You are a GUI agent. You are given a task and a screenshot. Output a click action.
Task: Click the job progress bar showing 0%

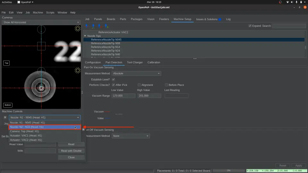(x=229, y=170)
